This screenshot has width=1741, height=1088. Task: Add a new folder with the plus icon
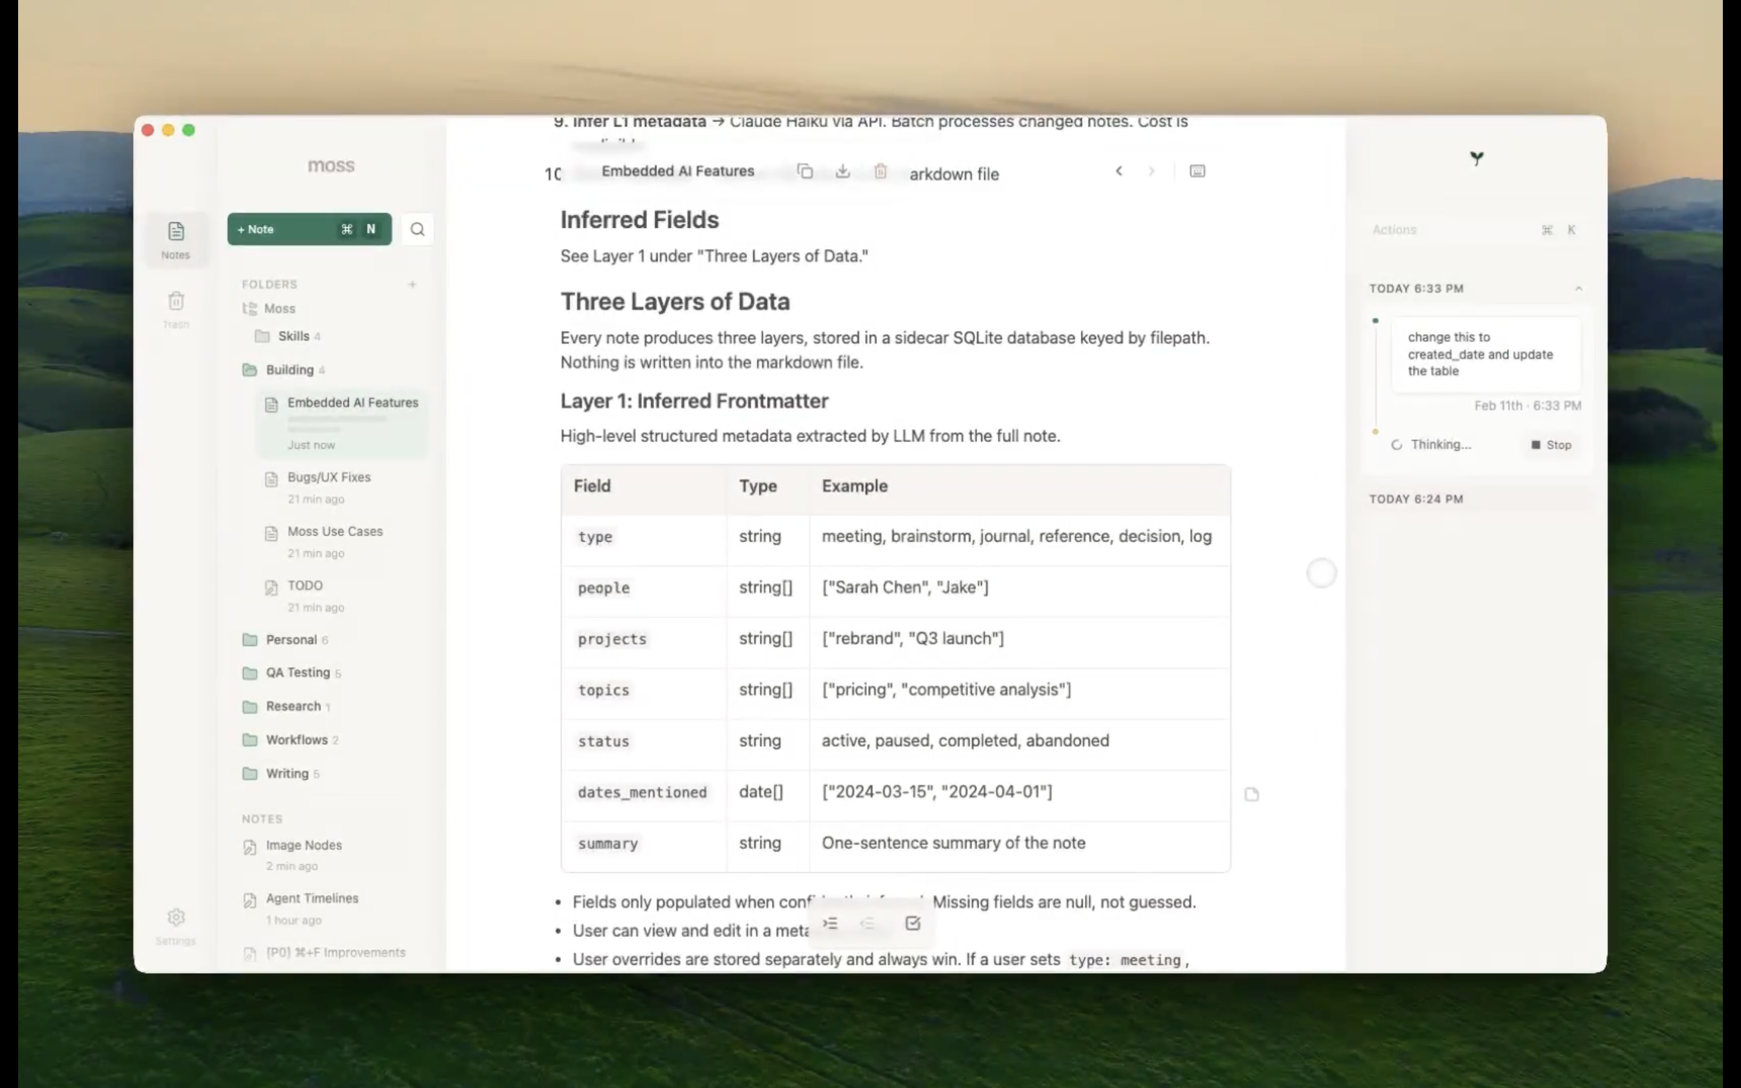[x=412, y=284]
